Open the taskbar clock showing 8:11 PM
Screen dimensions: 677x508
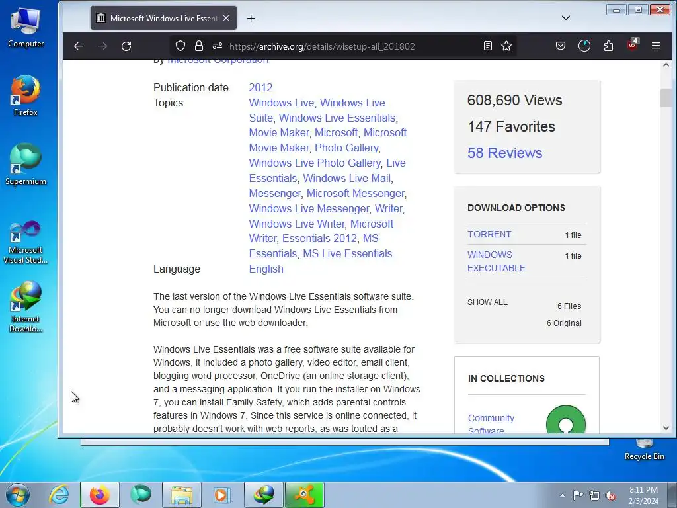643,495
